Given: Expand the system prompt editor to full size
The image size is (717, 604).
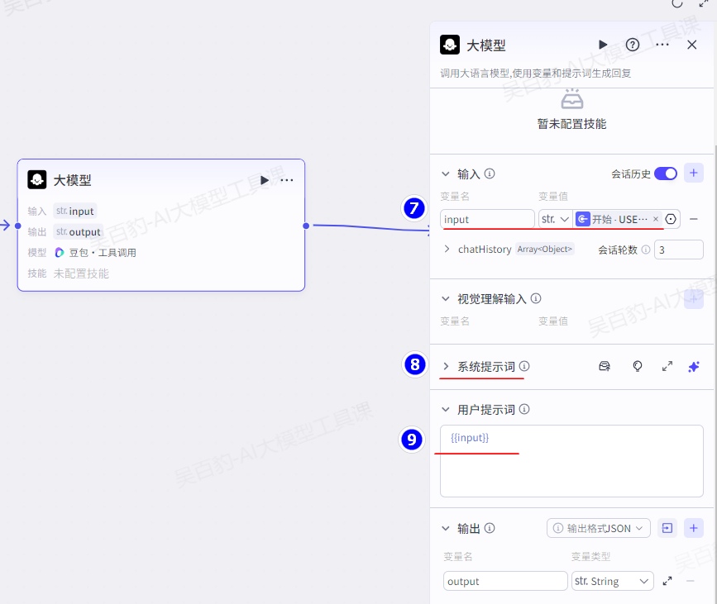Looking at the screenshot, I should [667, 366].
